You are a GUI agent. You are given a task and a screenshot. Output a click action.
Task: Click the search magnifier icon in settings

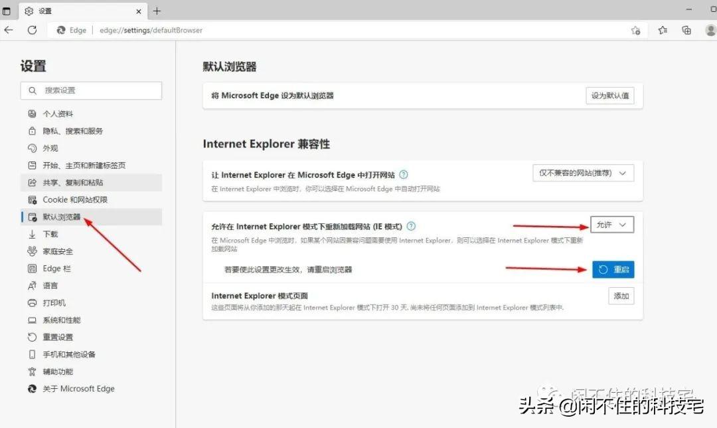coord(33,90)
